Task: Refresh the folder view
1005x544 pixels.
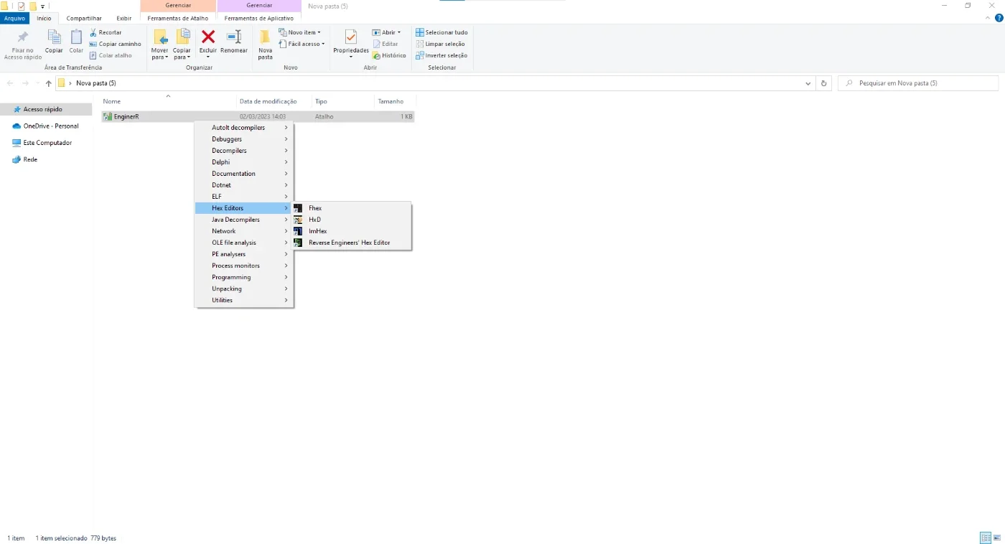Action: point(823,83)
